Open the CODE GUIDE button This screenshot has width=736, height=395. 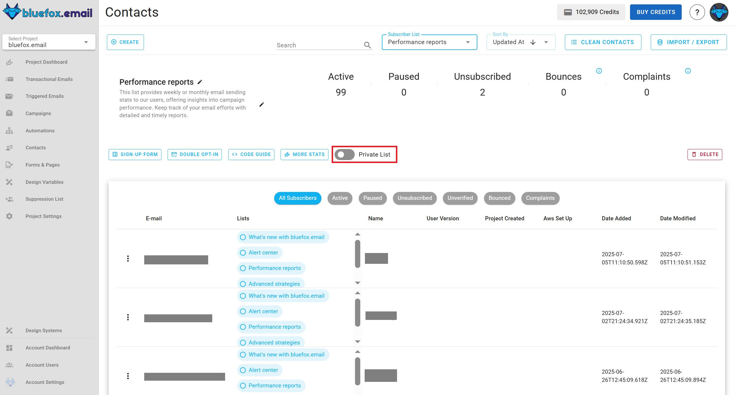[x=251, y=155]
